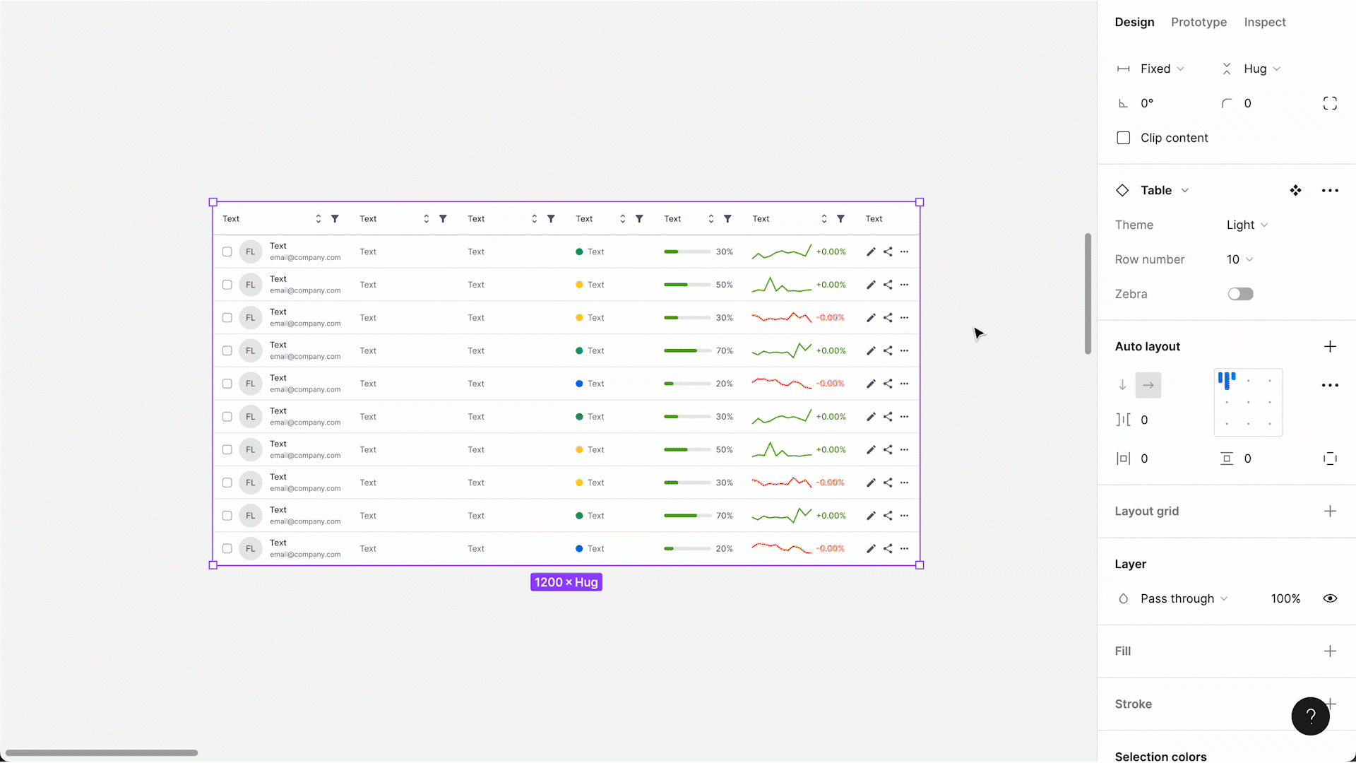This screenshot has width=1356, height=763.
Task: Switch to the Inspect tab
Action: coord(1264,22)
